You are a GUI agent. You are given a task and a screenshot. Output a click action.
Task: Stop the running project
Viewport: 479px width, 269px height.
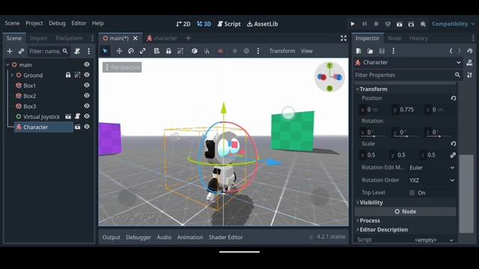click(x=376, y=24)
